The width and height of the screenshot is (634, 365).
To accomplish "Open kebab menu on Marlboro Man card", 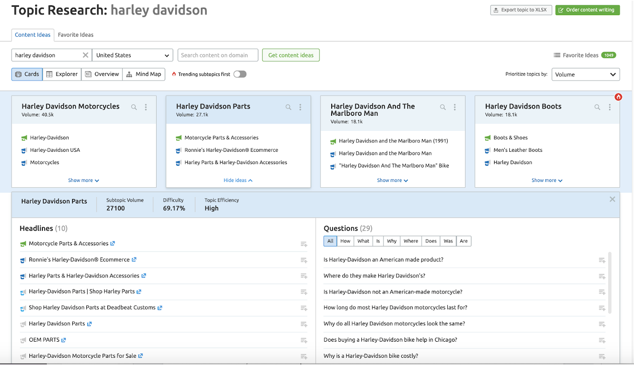I will pos(455,107).
